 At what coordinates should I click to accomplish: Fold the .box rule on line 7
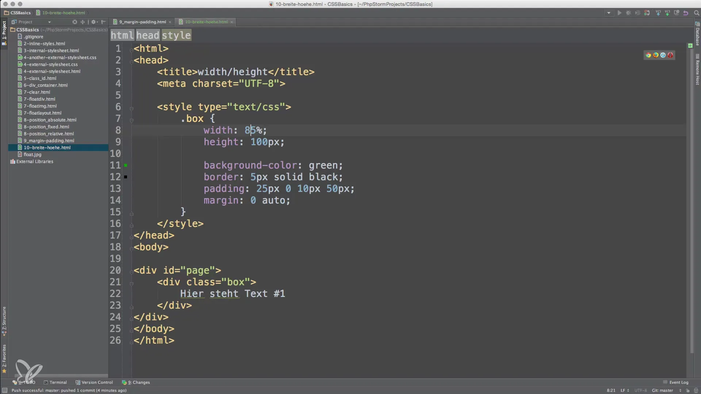(131, 120)
